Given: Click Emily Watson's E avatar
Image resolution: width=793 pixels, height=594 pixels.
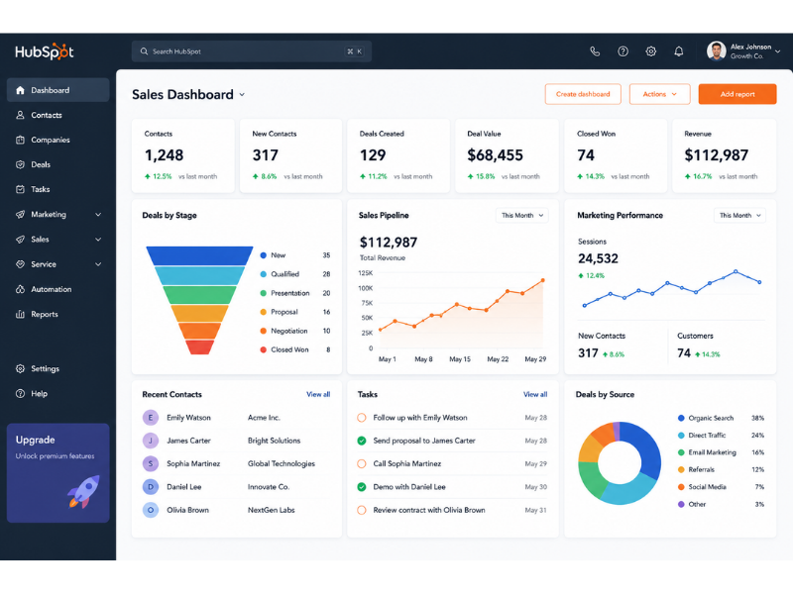Looking at the screenshot, I should click(151, 418).
